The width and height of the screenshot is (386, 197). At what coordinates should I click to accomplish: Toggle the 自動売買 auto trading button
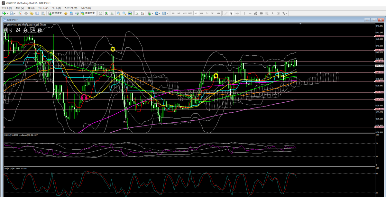point(88,13)
